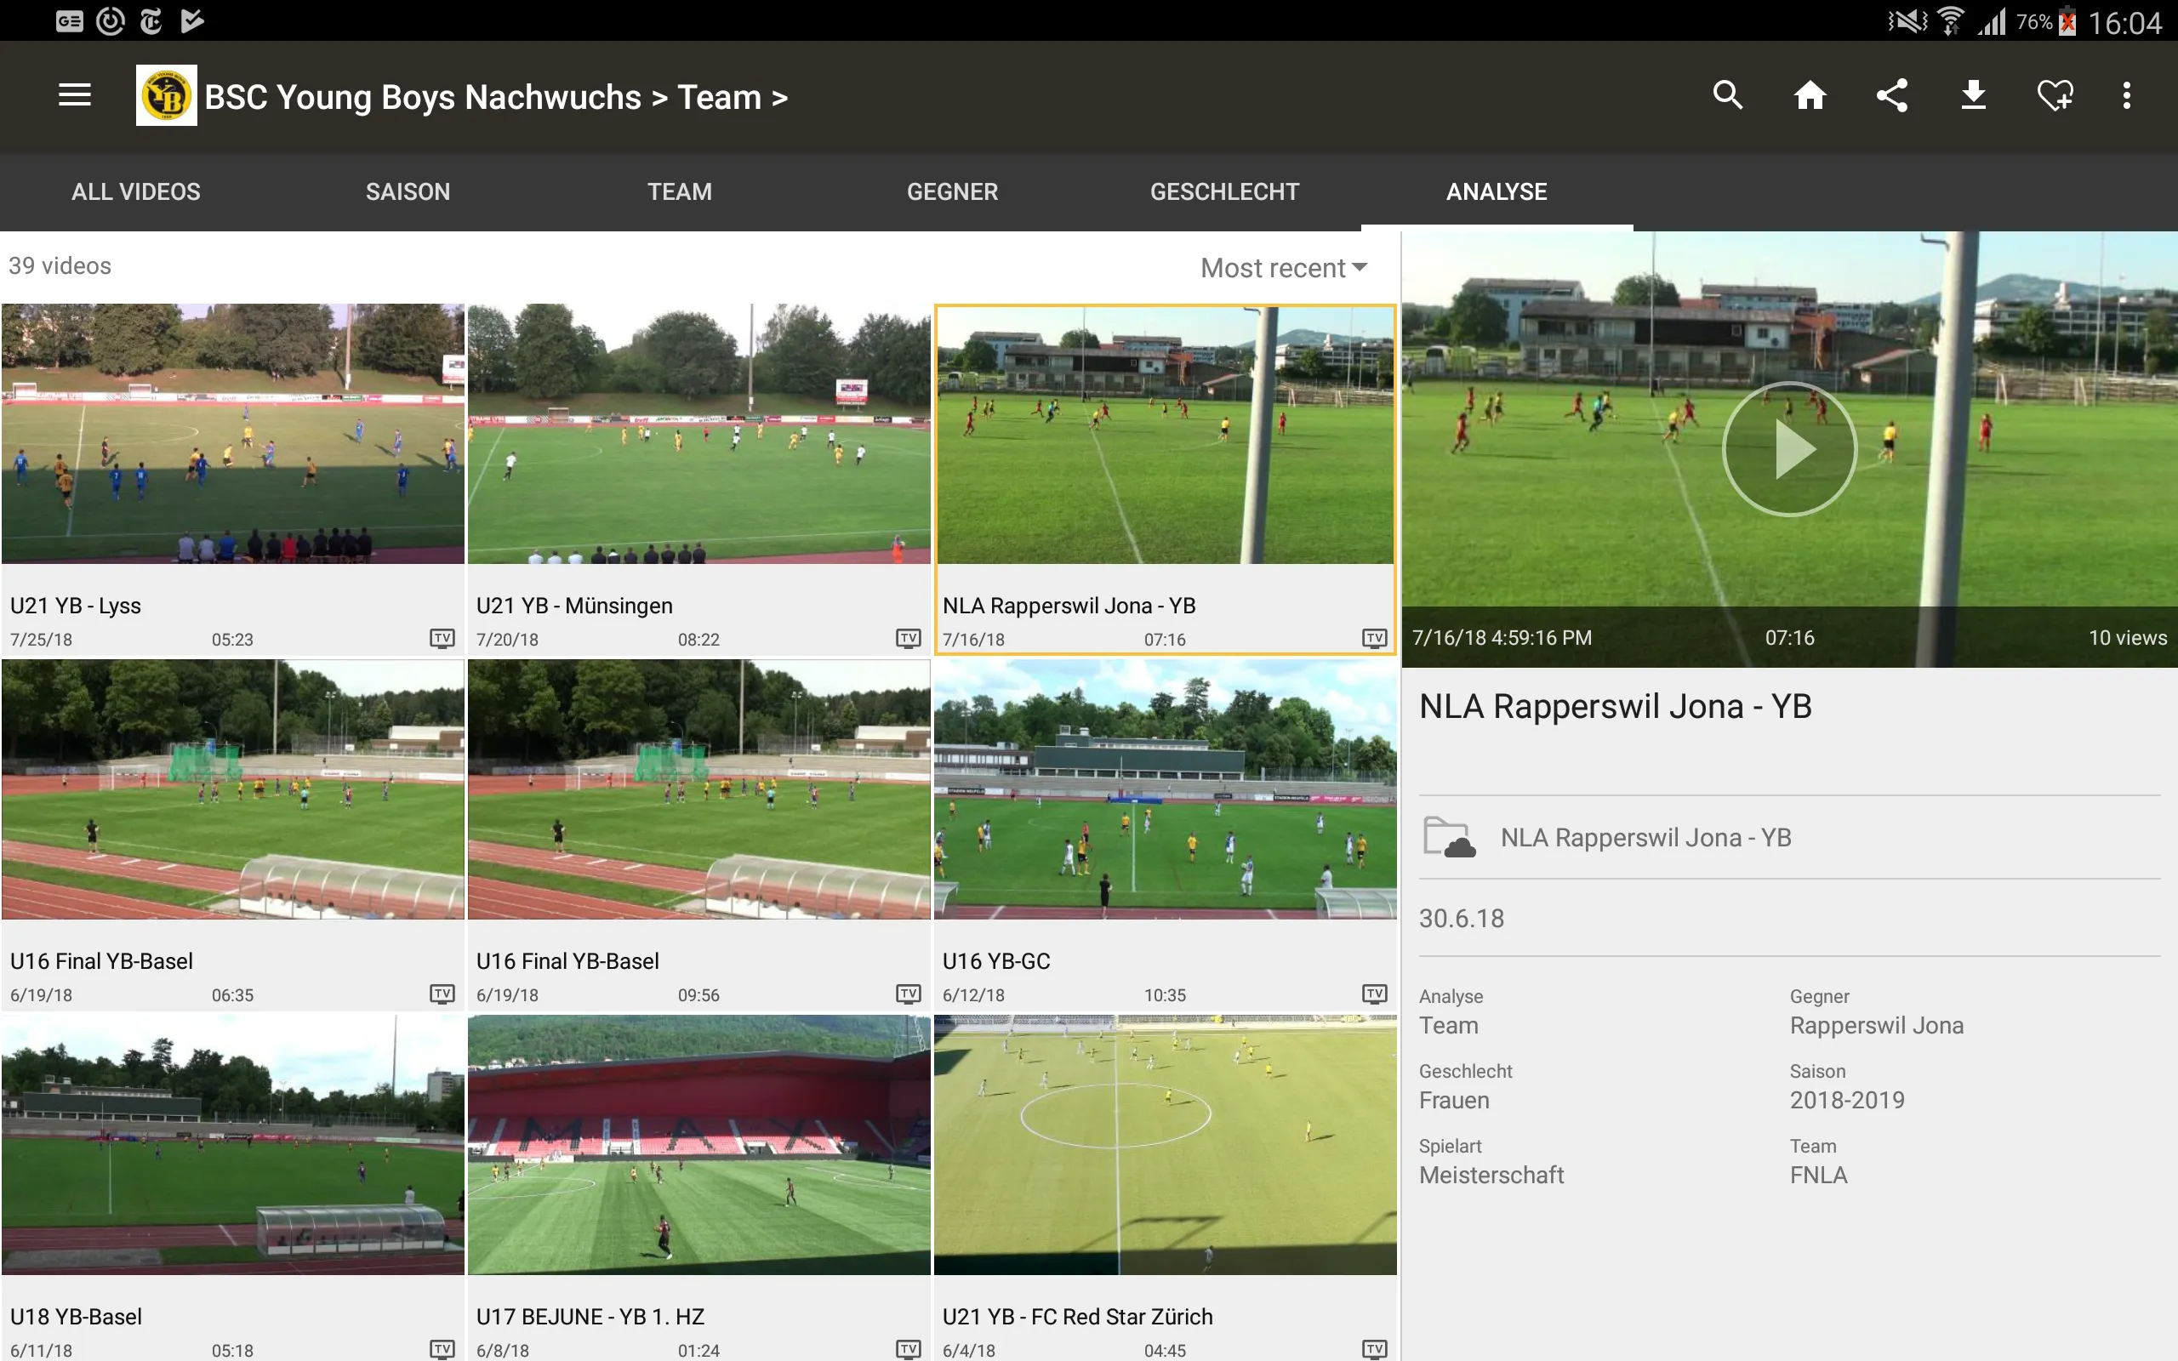Image resolution: width=2178 pixels, height=1361 pixels.
Task: Cast icon on U21 YB - Lyss card
Action: click(x=442, y=639)
